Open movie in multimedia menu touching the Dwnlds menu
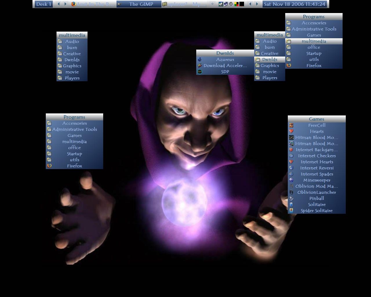This screenshot has height=297, width=371. 270,72
